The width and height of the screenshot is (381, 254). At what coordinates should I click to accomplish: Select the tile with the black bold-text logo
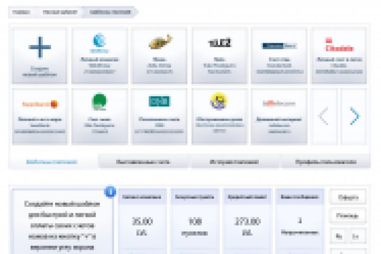click(220, 56)
